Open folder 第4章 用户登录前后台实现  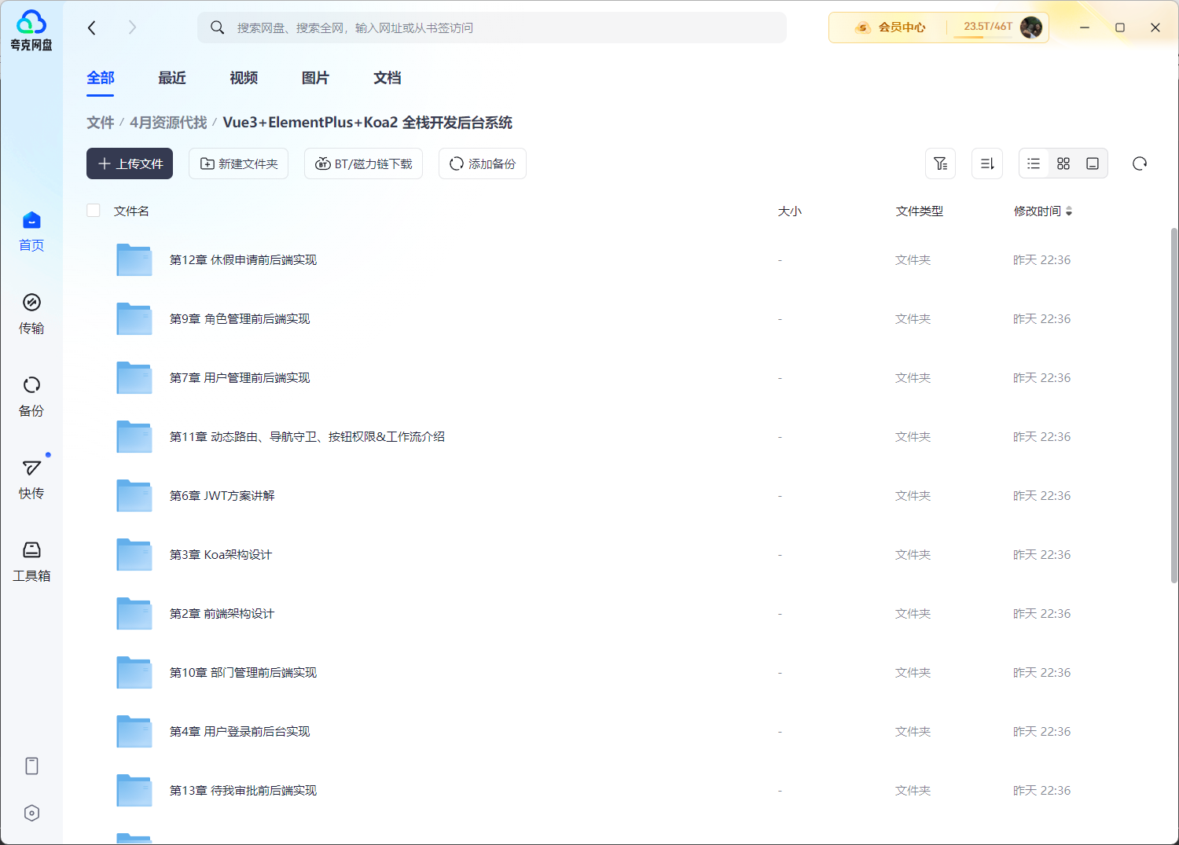(240, 731)
